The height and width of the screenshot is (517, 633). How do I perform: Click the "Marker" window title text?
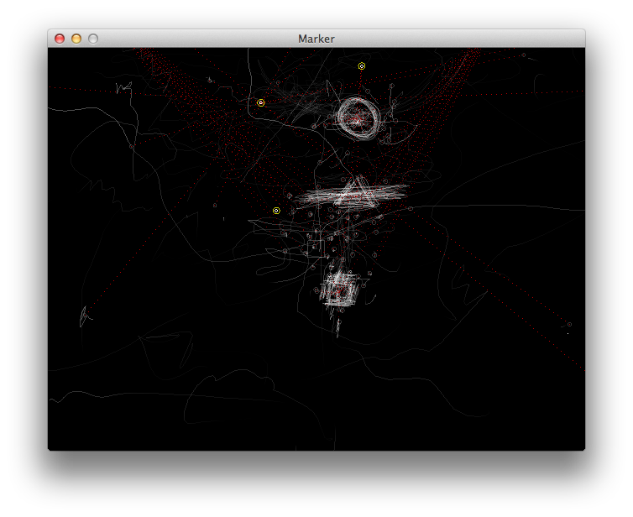pyautogui.click(x=316, y=39)
